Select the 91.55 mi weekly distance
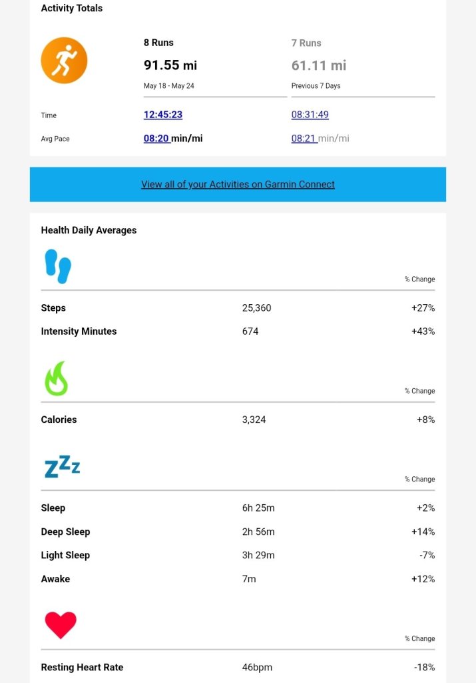The width and height of the screenshot is (476, 683). [x=170, y=65]
